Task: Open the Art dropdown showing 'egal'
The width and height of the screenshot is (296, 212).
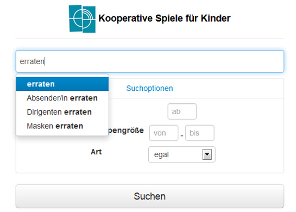Action: pyautogui.click(x=182, y=154)
